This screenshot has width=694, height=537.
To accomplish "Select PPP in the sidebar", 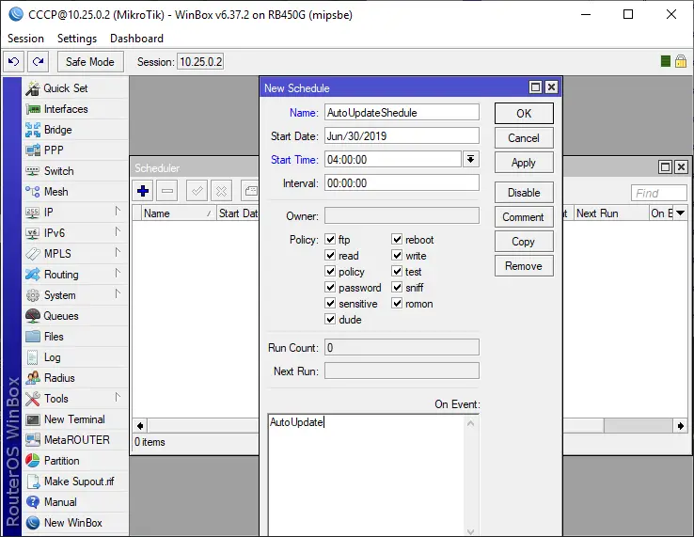I will [x=75, y=150].
